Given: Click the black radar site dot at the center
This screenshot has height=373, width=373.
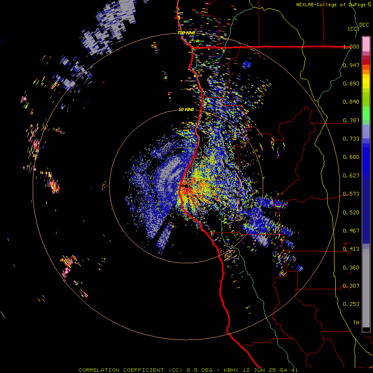Looking at the screenshot, I should (x=186, y=186).
